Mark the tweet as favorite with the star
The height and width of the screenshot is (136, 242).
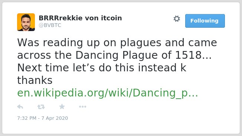coord(62,106)
